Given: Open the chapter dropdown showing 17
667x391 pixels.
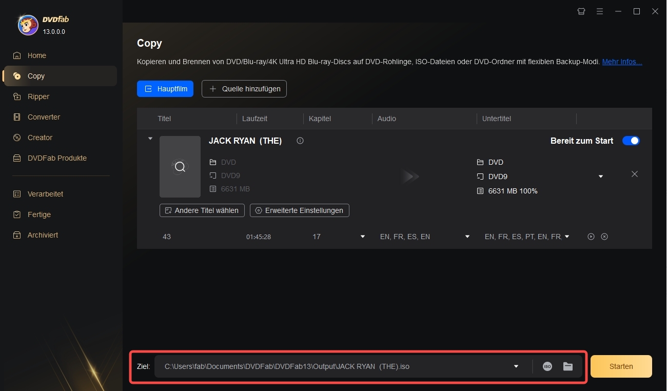Looking at the screenshot, I should tap(363, 237).
